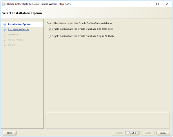
Task: Click the Install Product step label
Action: (16, 40)
